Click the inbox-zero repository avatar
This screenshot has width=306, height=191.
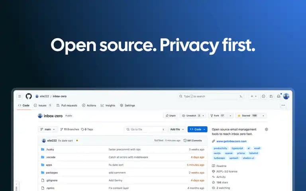tap(40, 116)
